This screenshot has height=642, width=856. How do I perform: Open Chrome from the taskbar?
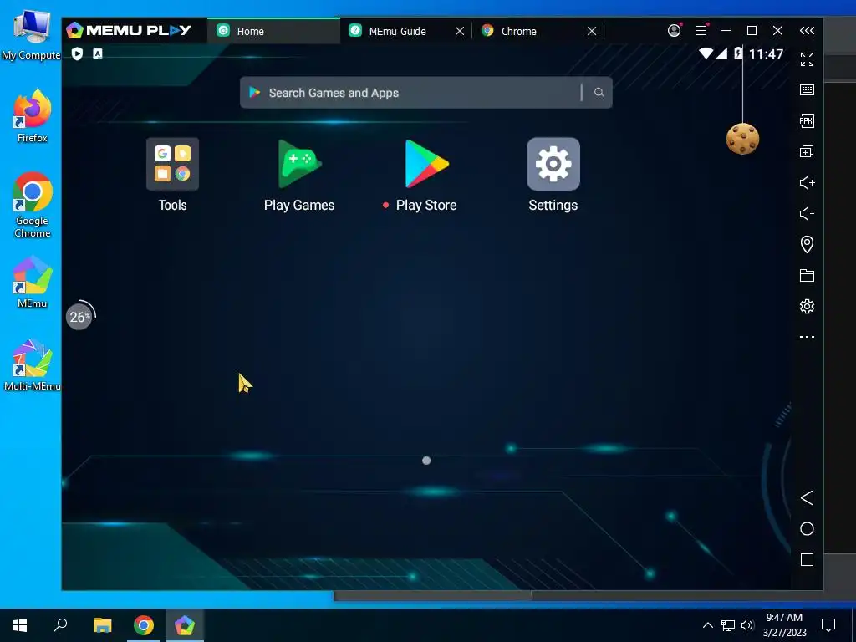[x=144, y=625]
